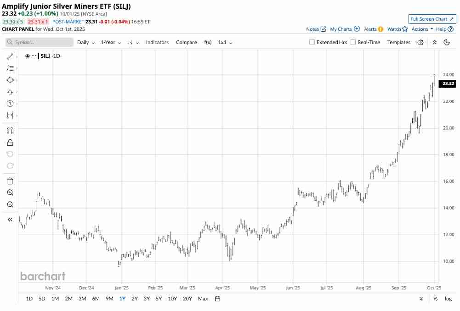Toggle log scale mode

[448, 299]
